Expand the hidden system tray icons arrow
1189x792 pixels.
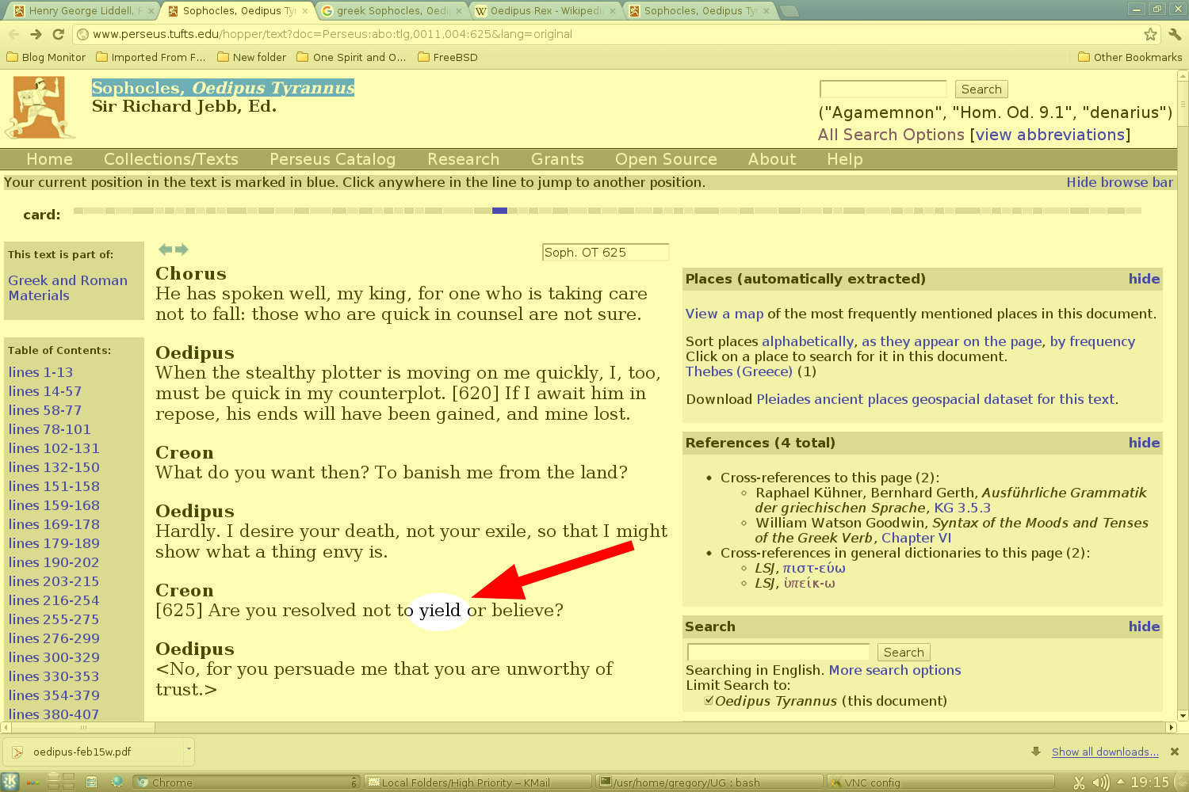pos(1120,782)
